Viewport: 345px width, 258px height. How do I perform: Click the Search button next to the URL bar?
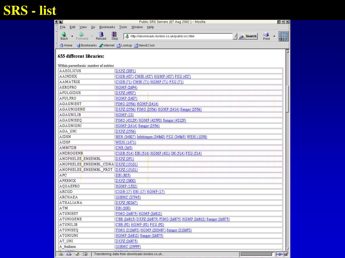click(248, 36)
